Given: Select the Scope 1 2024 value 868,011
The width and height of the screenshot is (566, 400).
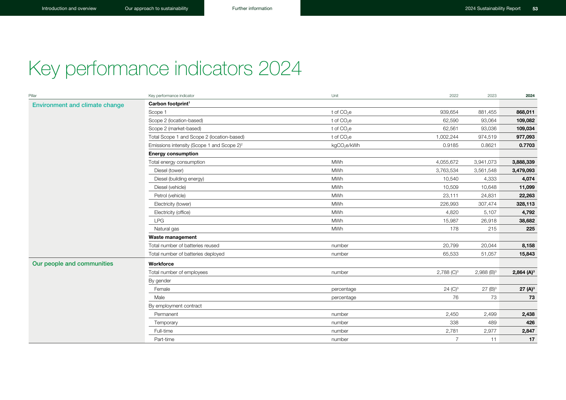Looking at the screenshot, I should (525, 112).
